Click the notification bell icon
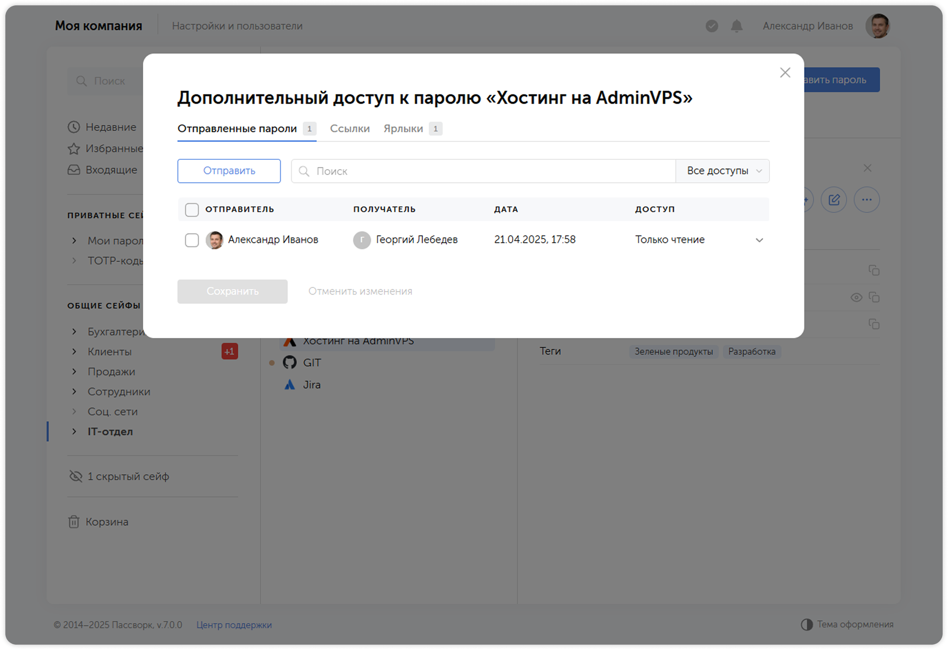Viewport: 948px width, 650px height. click(737, 26)
